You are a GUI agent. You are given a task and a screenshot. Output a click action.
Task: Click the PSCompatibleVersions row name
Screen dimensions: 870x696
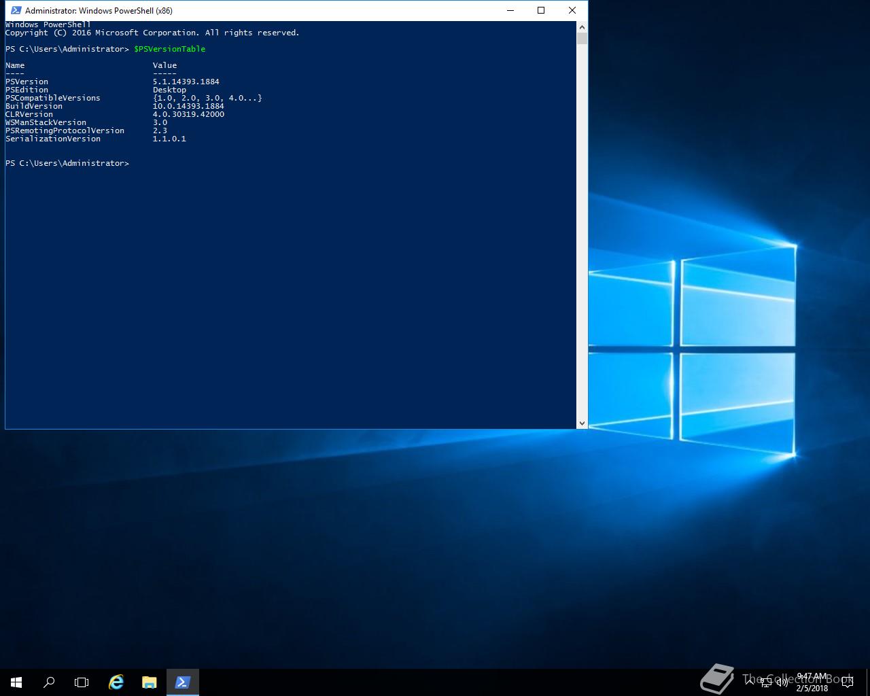pos(53,98)
